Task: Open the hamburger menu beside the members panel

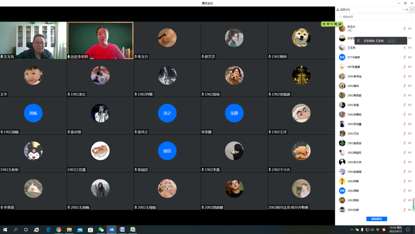Action: click(x=412, y=10)
